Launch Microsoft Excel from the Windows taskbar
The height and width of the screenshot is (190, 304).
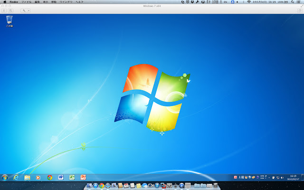click(x=72, y=177)
